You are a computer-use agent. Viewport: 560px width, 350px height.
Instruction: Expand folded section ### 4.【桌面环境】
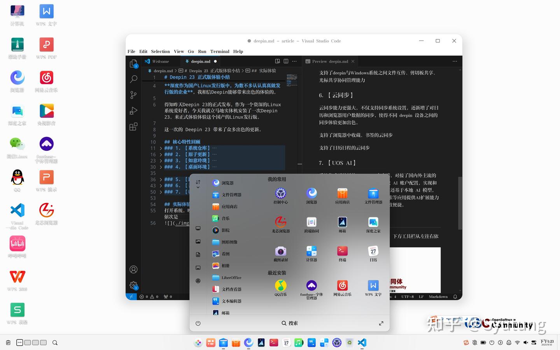pos(161,167)
